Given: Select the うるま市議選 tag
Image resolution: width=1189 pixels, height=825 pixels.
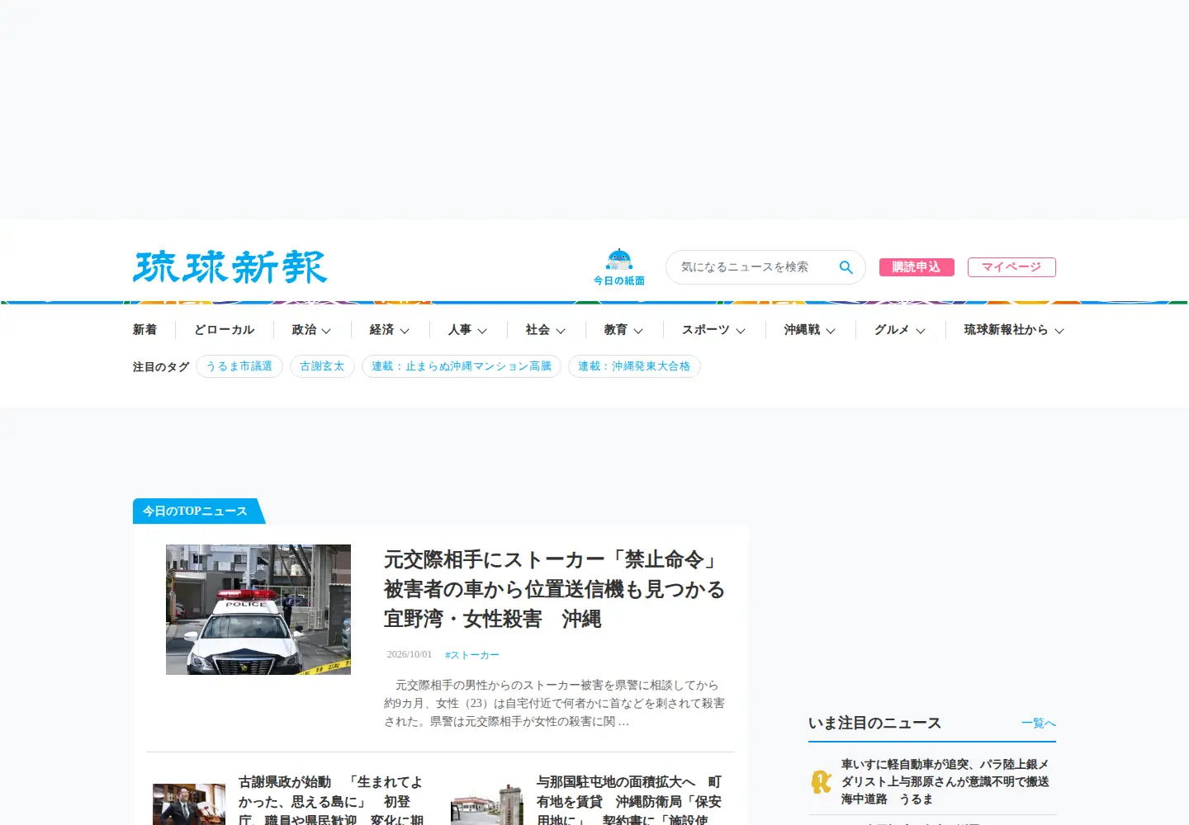Looking at the screenshot, I should [239, 366].
